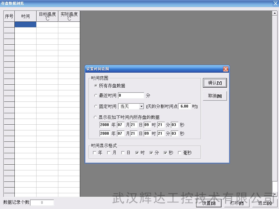Image resolution: width=279 pixels, height=209 pixels.
Task: Click the scrollbar up arrow at top right
Action: [x=275, y=13]
